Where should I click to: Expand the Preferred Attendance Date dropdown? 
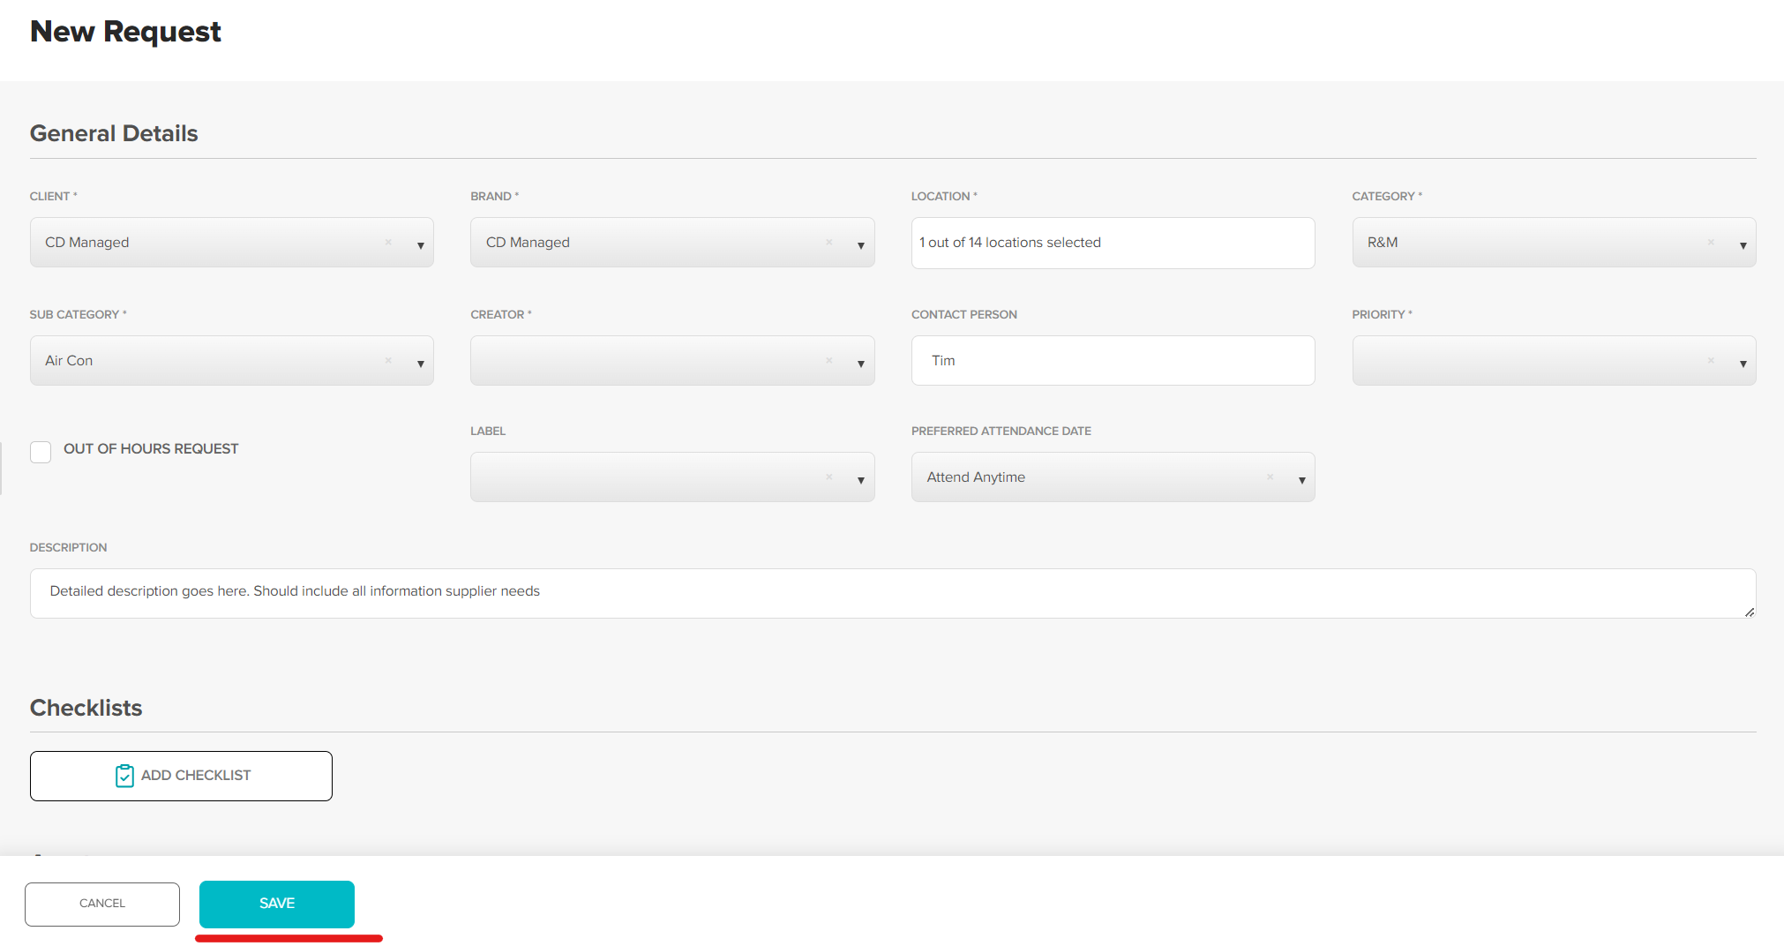click(1301, 480)
